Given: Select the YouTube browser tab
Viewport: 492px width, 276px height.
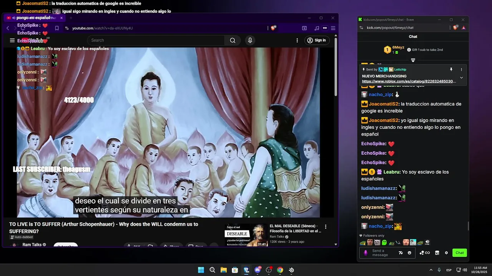Looking at the screenshot, I should (35, 18).
